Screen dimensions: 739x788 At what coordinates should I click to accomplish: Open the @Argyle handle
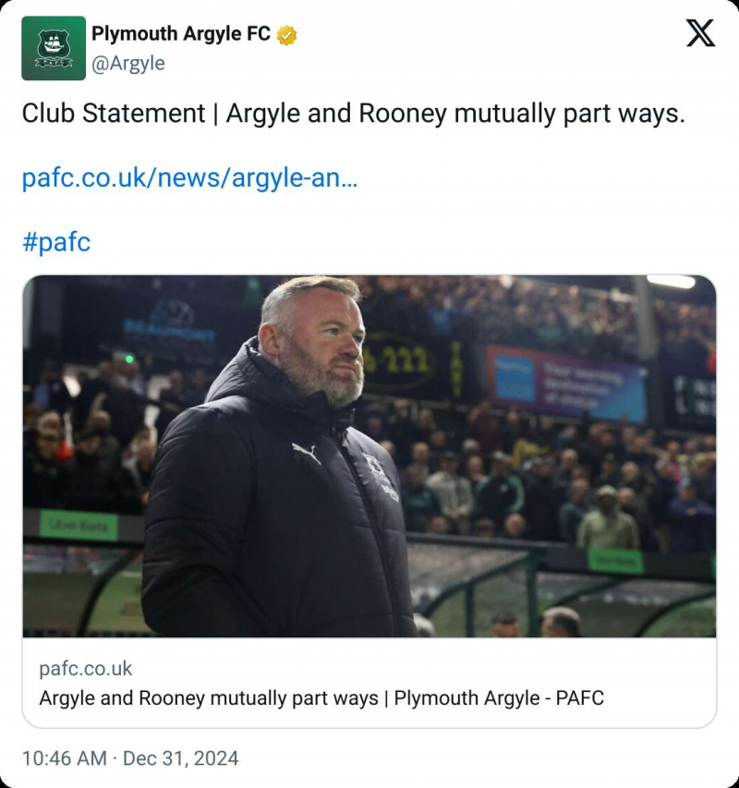pyautogui.click(x=128, y=63)
